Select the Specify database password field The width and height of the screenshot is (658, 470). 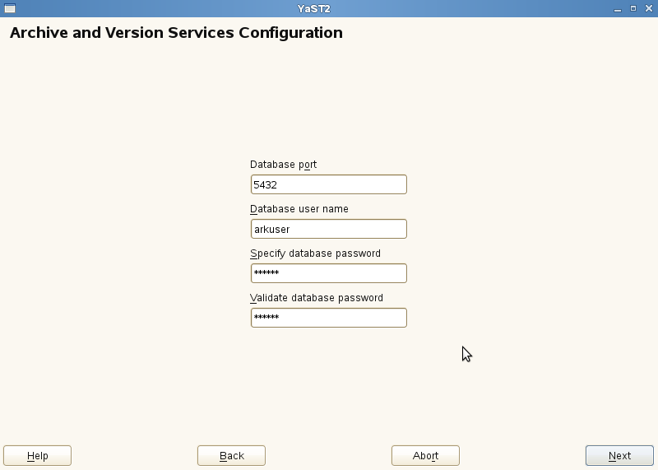point(328,273)
